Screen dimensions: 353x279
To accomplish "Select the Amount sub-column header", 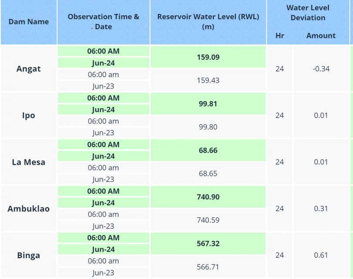I will point(321,36).
